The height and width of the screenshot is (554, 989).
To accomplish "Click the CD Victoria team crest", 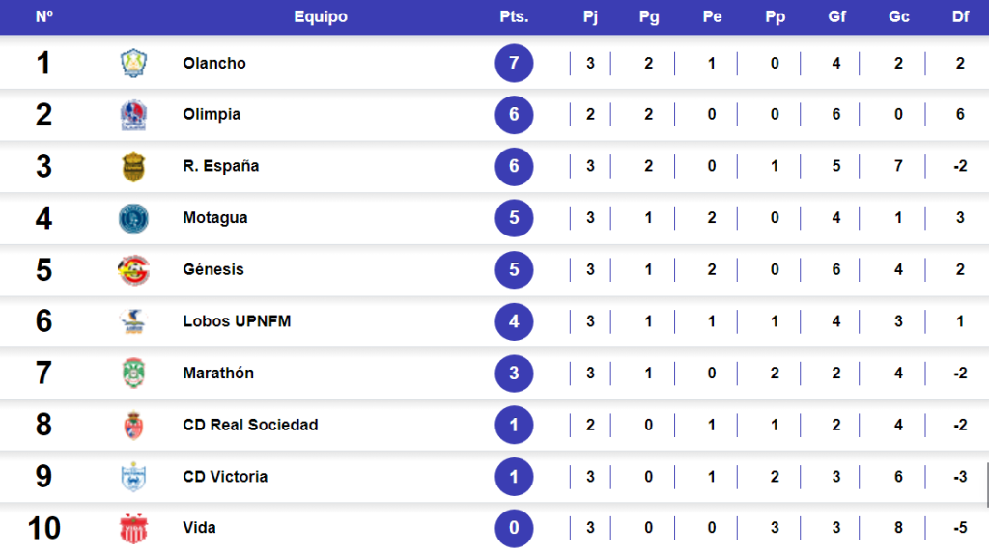I will pyautogui.click(x=132, y=477).
